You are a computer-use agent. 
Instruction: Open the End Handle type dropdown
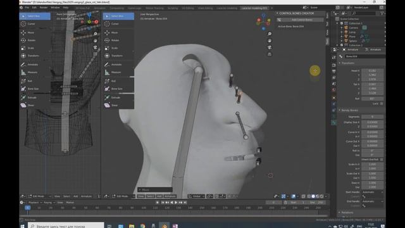click(x=372, y=201)
